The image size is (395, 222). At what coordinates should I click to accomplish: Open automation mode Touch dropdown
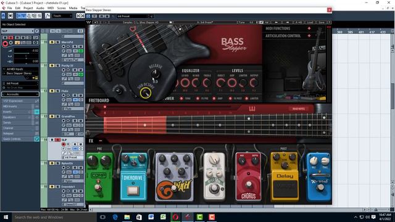tap(62, 16)
